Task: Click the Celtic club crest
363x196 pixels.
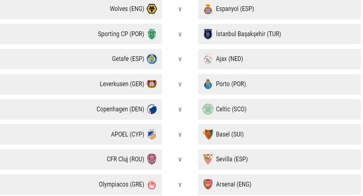Action: tap(208, 109)
